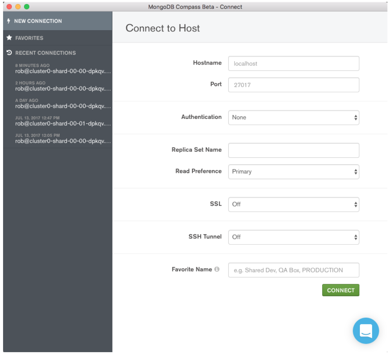Click the Favorites star icon
Viewport: 388px width, 354px height.
coord(9,38)
